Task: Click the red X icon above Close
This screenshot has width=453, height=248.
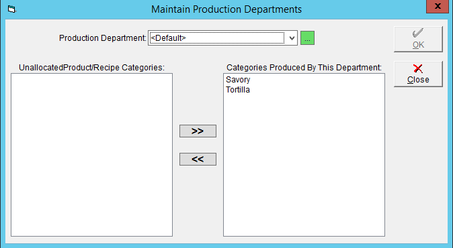Action: click(x=418, y=68)
